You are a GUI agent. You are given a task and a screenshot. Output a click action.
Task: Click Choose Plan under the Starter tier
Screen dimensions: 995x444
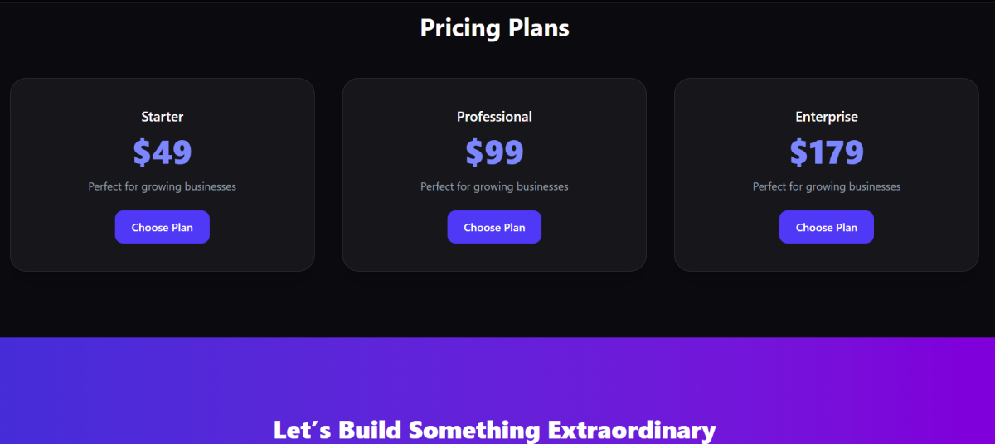[x=162, y=227]
